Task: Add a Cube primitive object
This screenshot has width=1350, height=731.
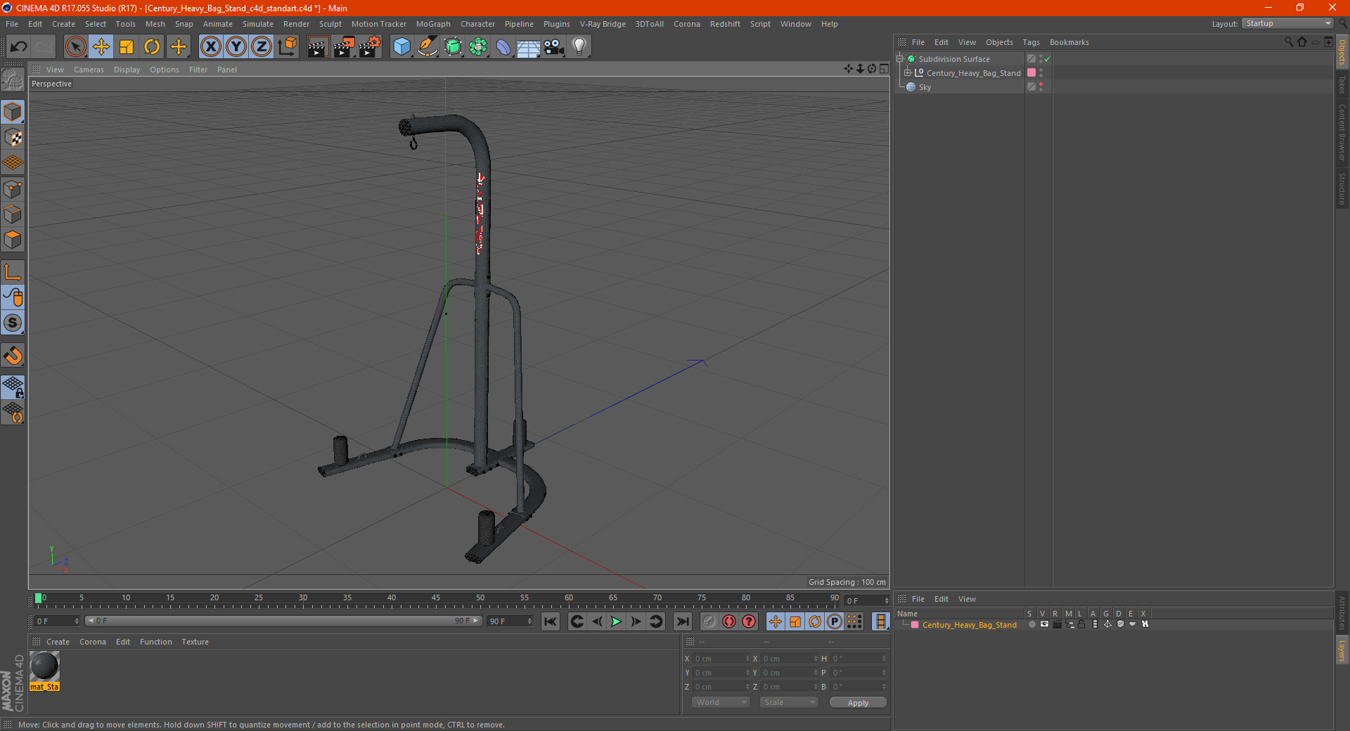Action: point(401,47)
